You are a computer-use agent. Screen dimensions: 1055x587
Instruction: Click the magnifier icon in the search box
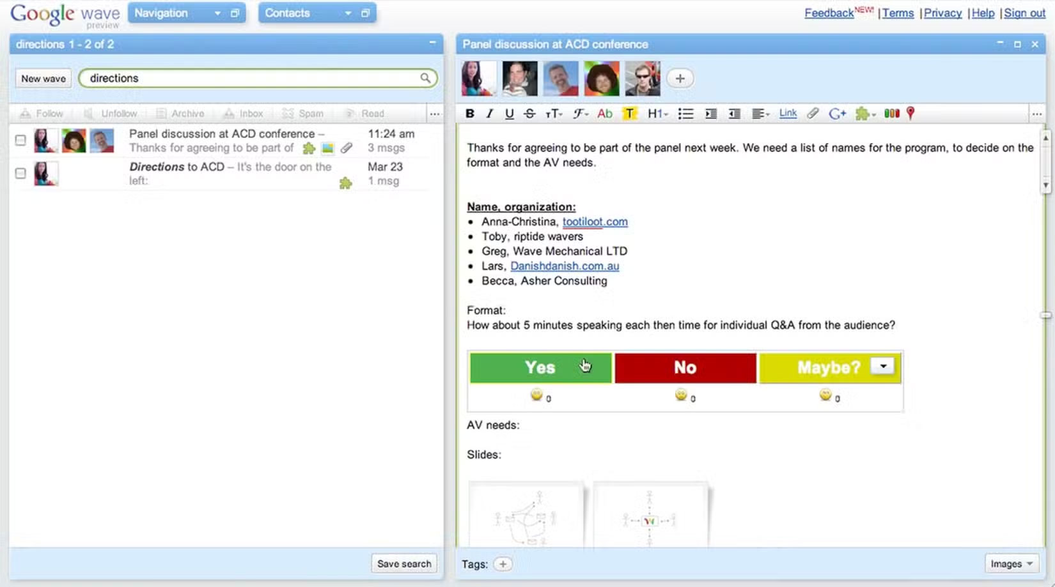click(425, 78)
